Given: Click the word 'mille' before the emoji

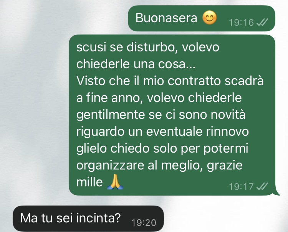Looking at the screenshot, I should 89,182.
